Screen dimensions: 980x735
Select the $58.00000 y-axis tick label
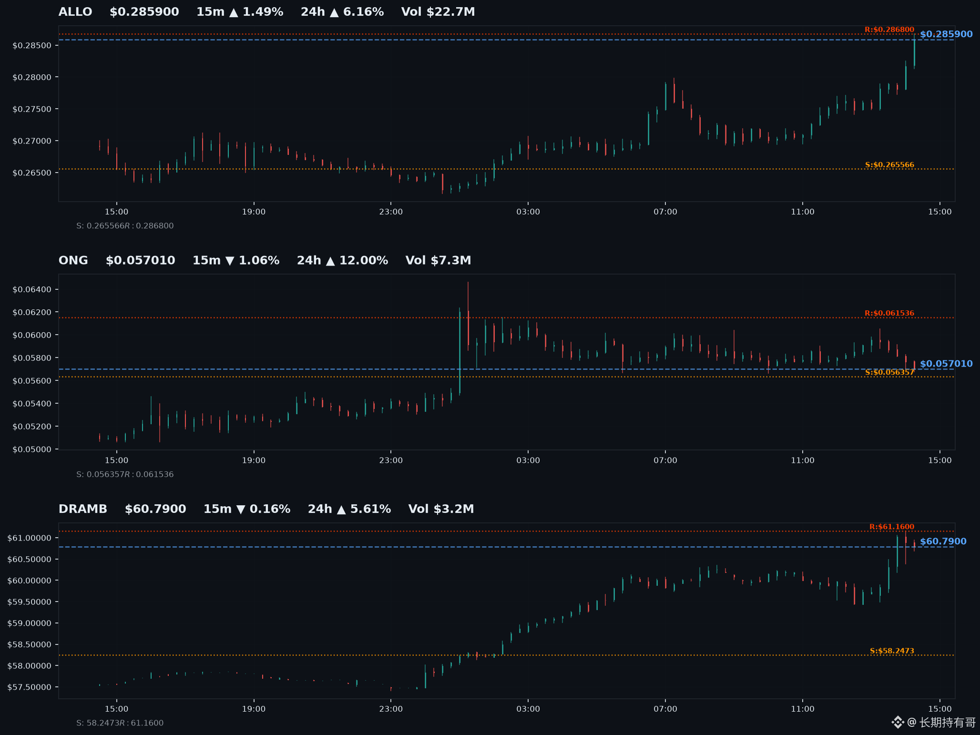pyautogui.click(x=30, y=666)
